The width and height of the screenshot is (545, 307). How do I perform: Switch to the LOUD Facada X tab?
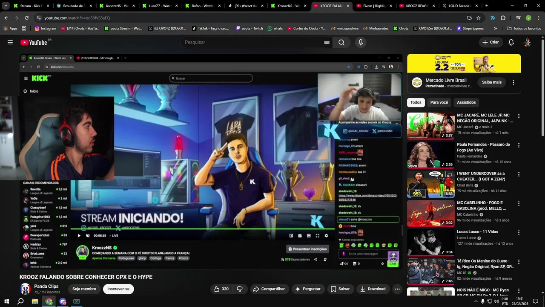point(461,6)
